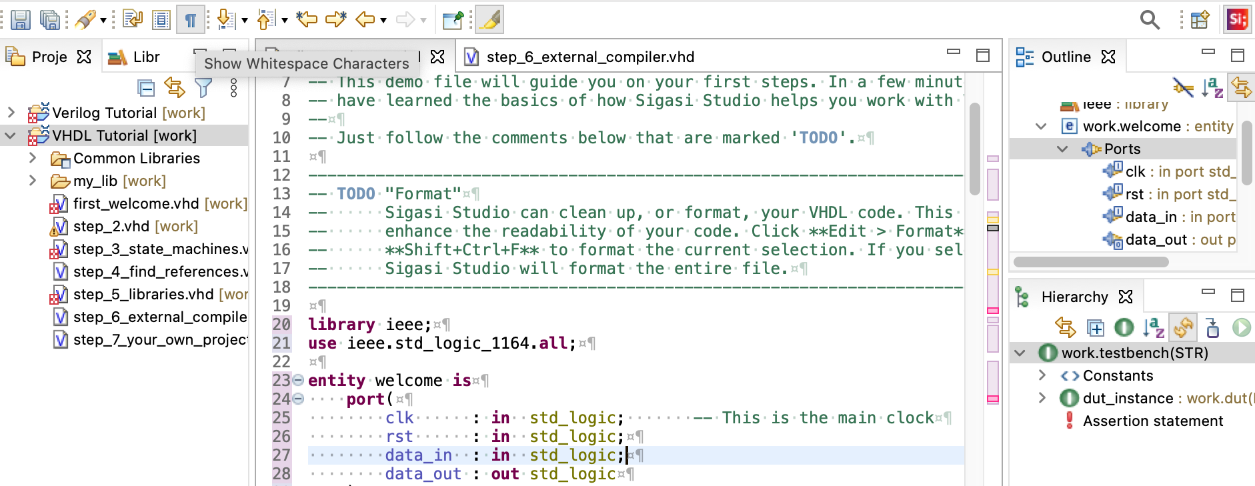Click the Open Perspective icon
The height and width of the screenshot is (486, 1255).
[1200, 20]
